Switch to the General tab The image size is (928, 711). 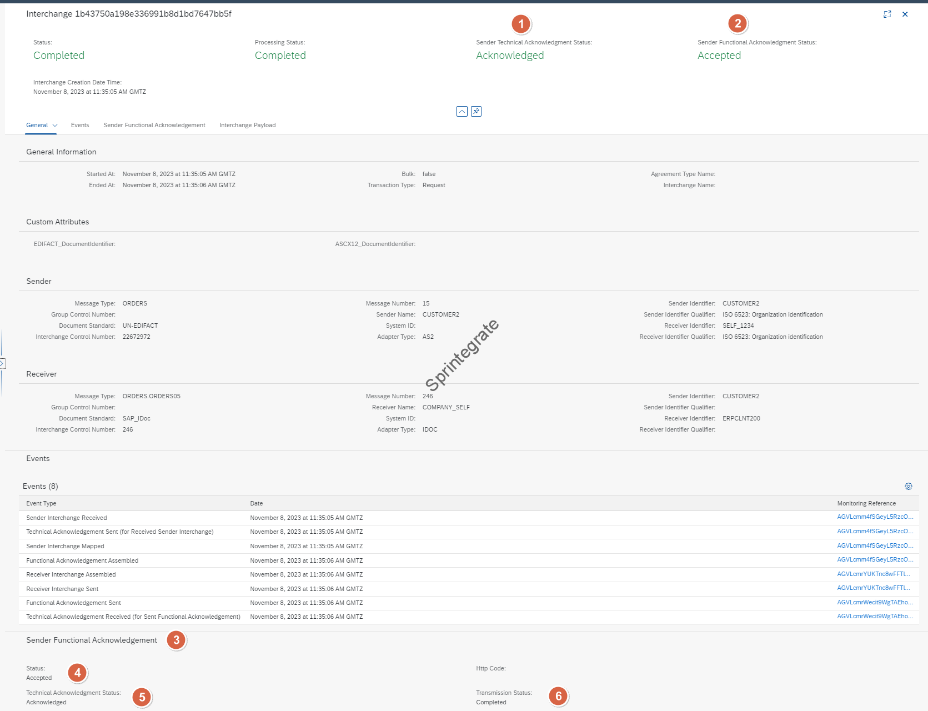pyautogui.click(x=37, y=126)
